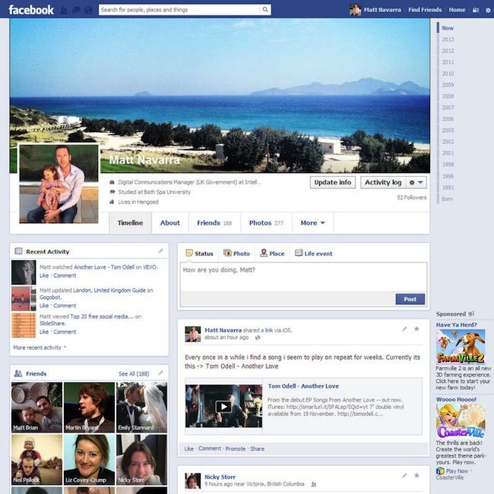Highlight Nicky Storr's post with star
The height and width of the screenshot is (494, 494).
click(x=416, y=476)
